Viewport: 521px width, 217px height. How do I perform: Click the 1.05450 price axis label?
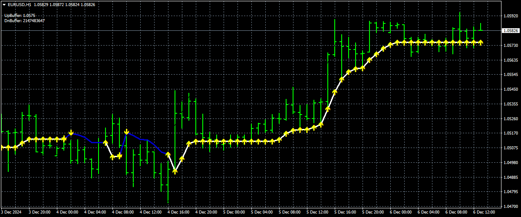(510, 89)
